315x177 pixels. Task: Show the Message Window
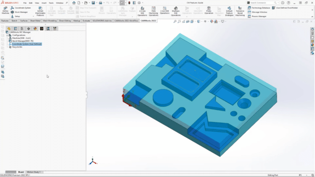257,12
